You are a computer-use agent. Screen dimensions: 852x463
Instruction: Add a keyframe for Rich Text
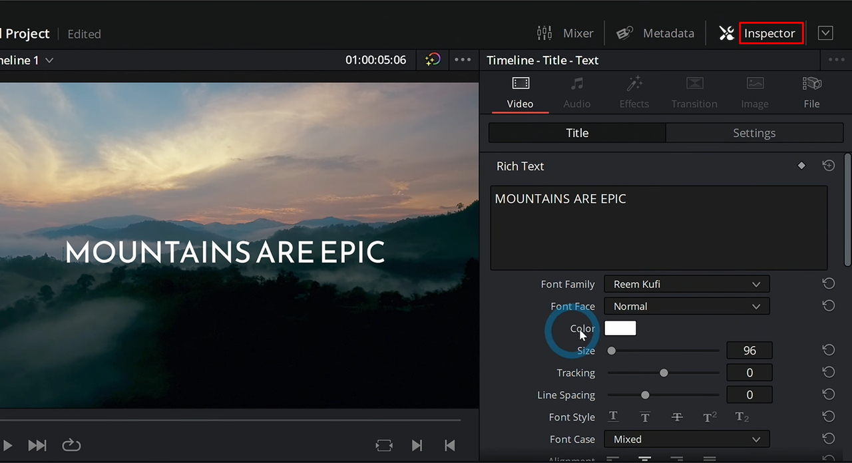point(801,166)
